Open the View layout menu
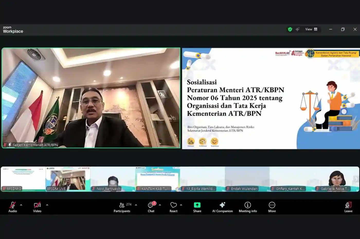 pyautogui.click(x=311, y=29)
